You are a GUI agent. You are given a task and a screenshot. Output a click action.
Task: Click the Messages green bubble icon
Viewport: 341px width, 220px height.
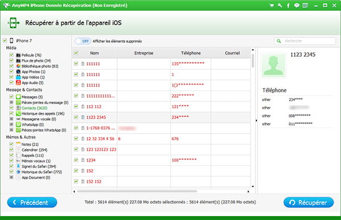pos(18,97)
